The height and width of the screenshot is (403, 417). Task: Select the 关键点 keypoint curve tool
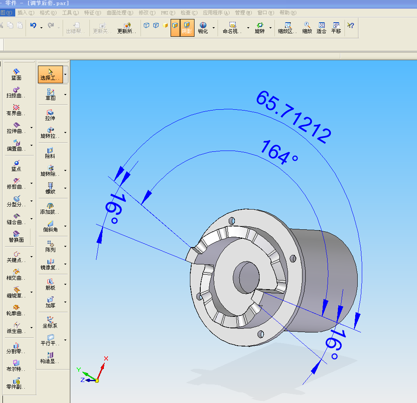coord(16,257)
